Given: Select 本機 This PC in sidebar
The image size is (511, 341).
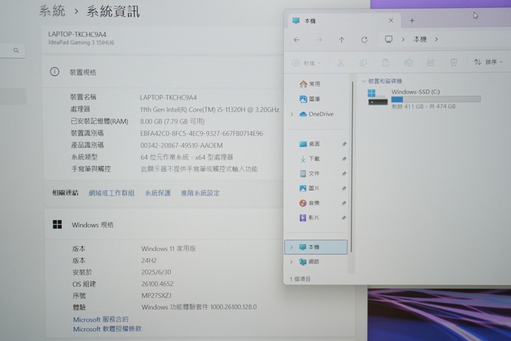Looking at the screenshot, I should pos(316,247).
